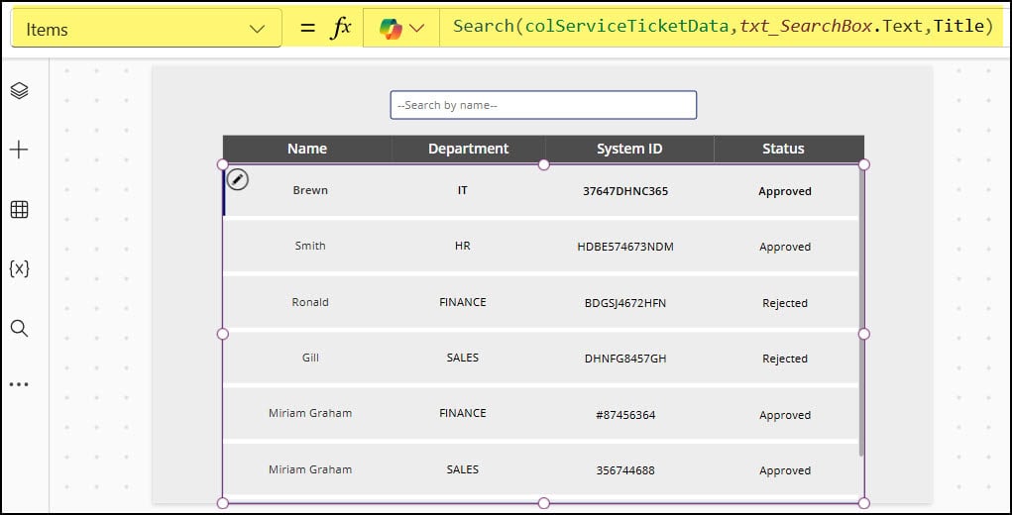Image resolution: width=1012 pixels, height=515 pixels.
Task: Open the Insert plus icon
Action: pyautogui.click(x=20, y=151)
